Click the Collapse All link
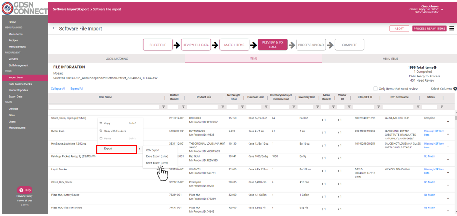Screen dimensions: 457x216 (58, 89)
